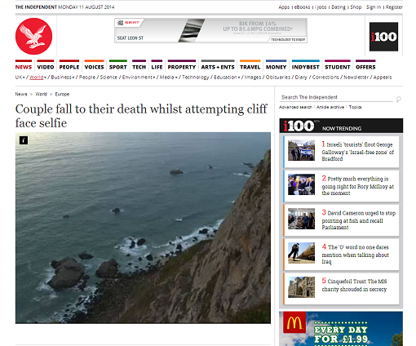
Task: Open Rory McIlroy story thumbnail
Action: (x=301, y=184)
